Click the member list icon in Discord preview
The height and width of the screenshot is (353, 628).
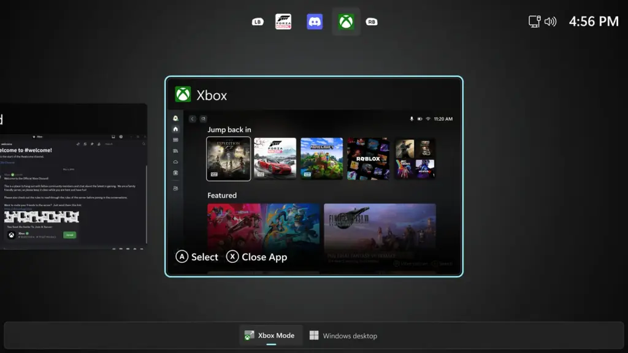(x=99, y=144)
